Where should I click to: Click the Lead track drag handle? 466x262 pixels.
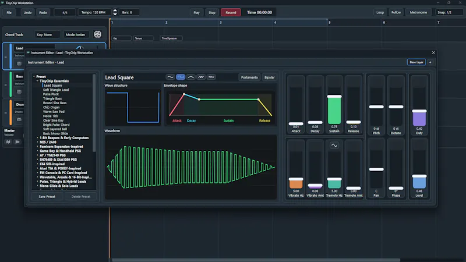point(5,56)
